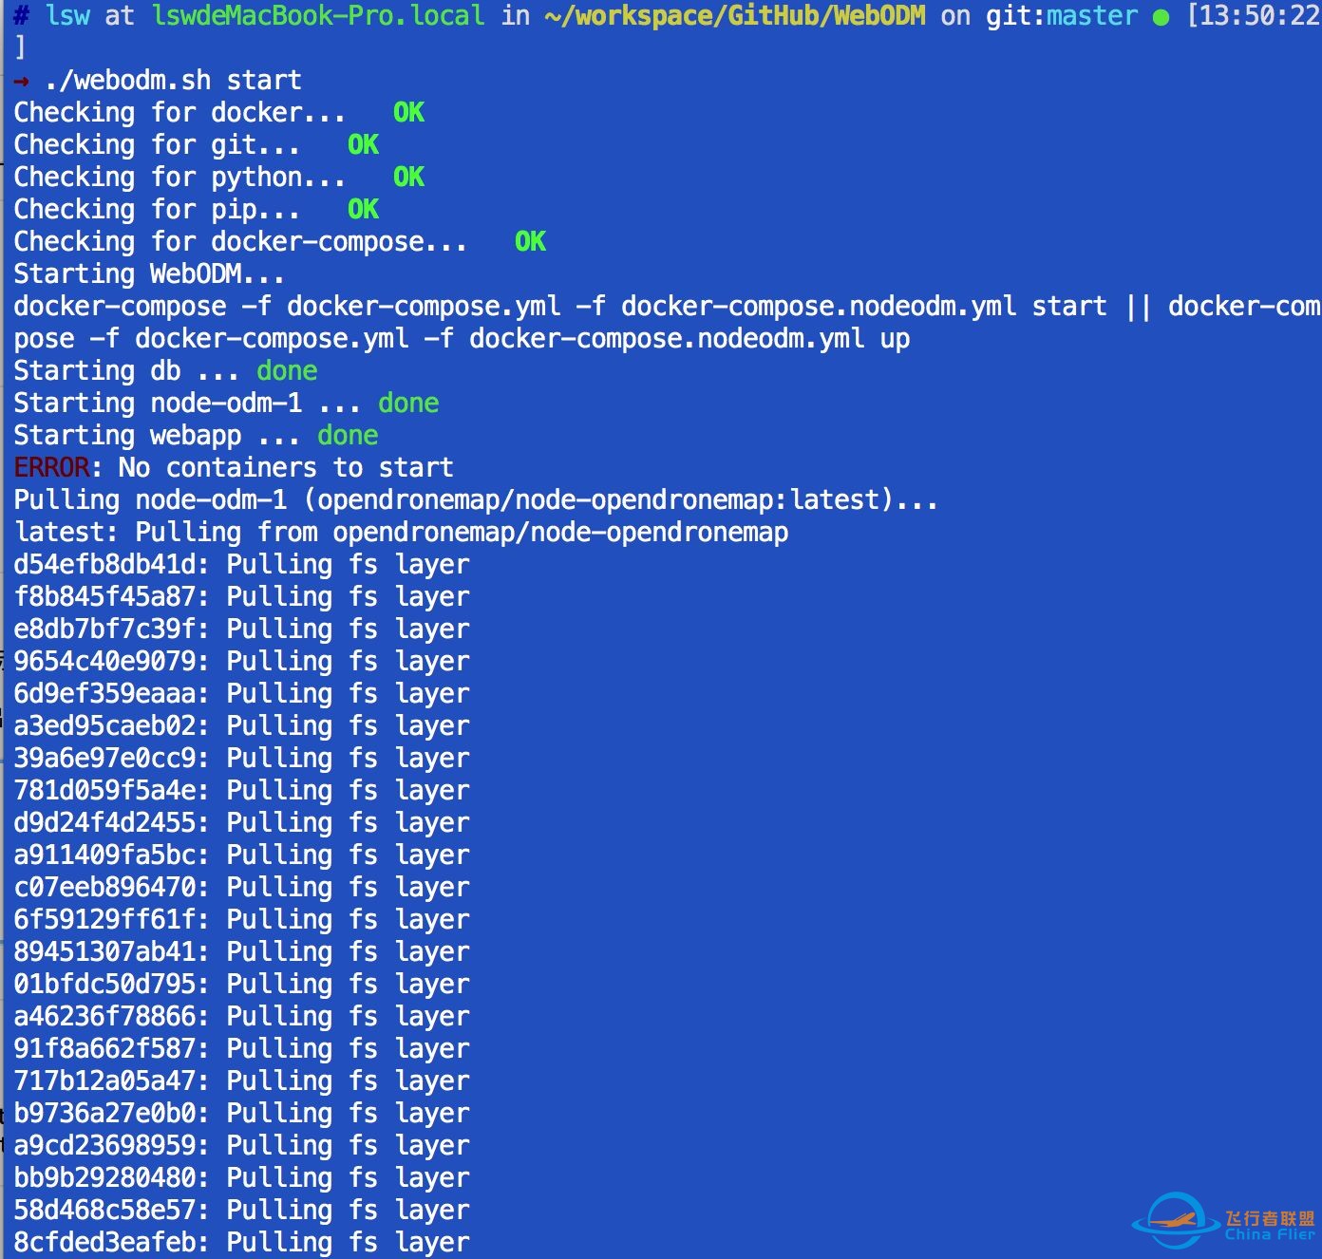Viewport: 1322px width, 1259px height.
Task: Click 'Starting node-odm-1 ... done' line
Action: click(x=226, y=403)
